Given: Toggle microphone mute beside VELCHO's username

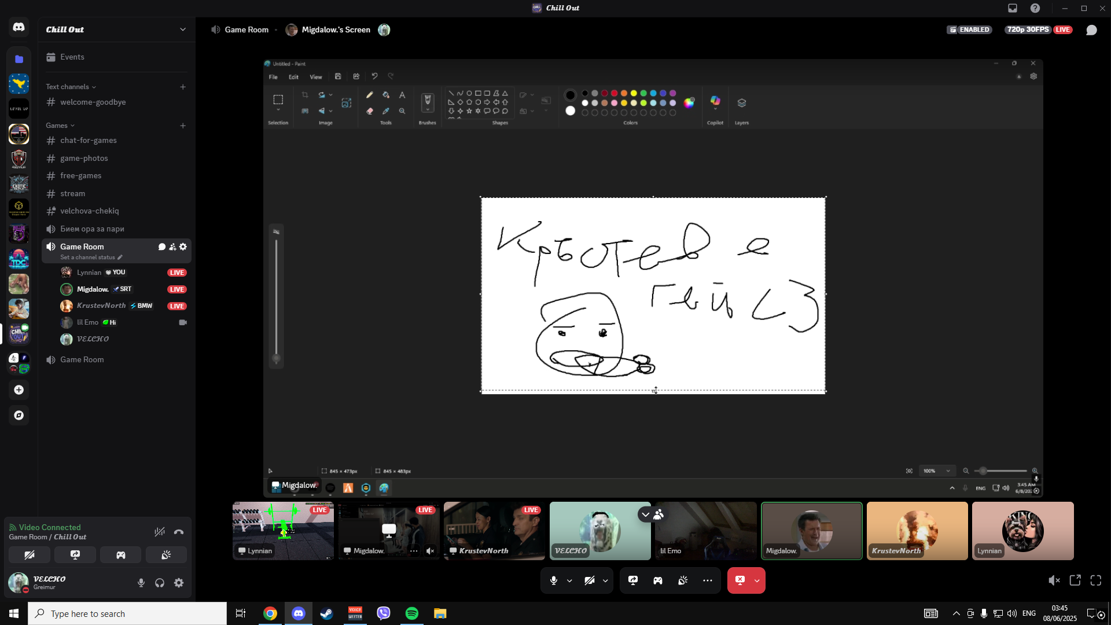Looking at the screenshot, I should pos(141,583).
